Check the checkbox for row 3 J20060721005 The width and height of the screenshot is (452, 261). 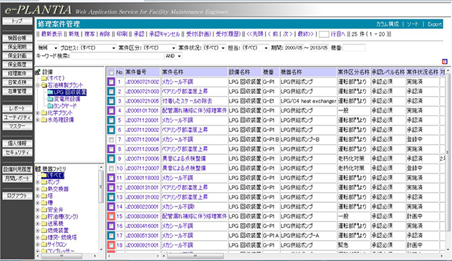111,101
